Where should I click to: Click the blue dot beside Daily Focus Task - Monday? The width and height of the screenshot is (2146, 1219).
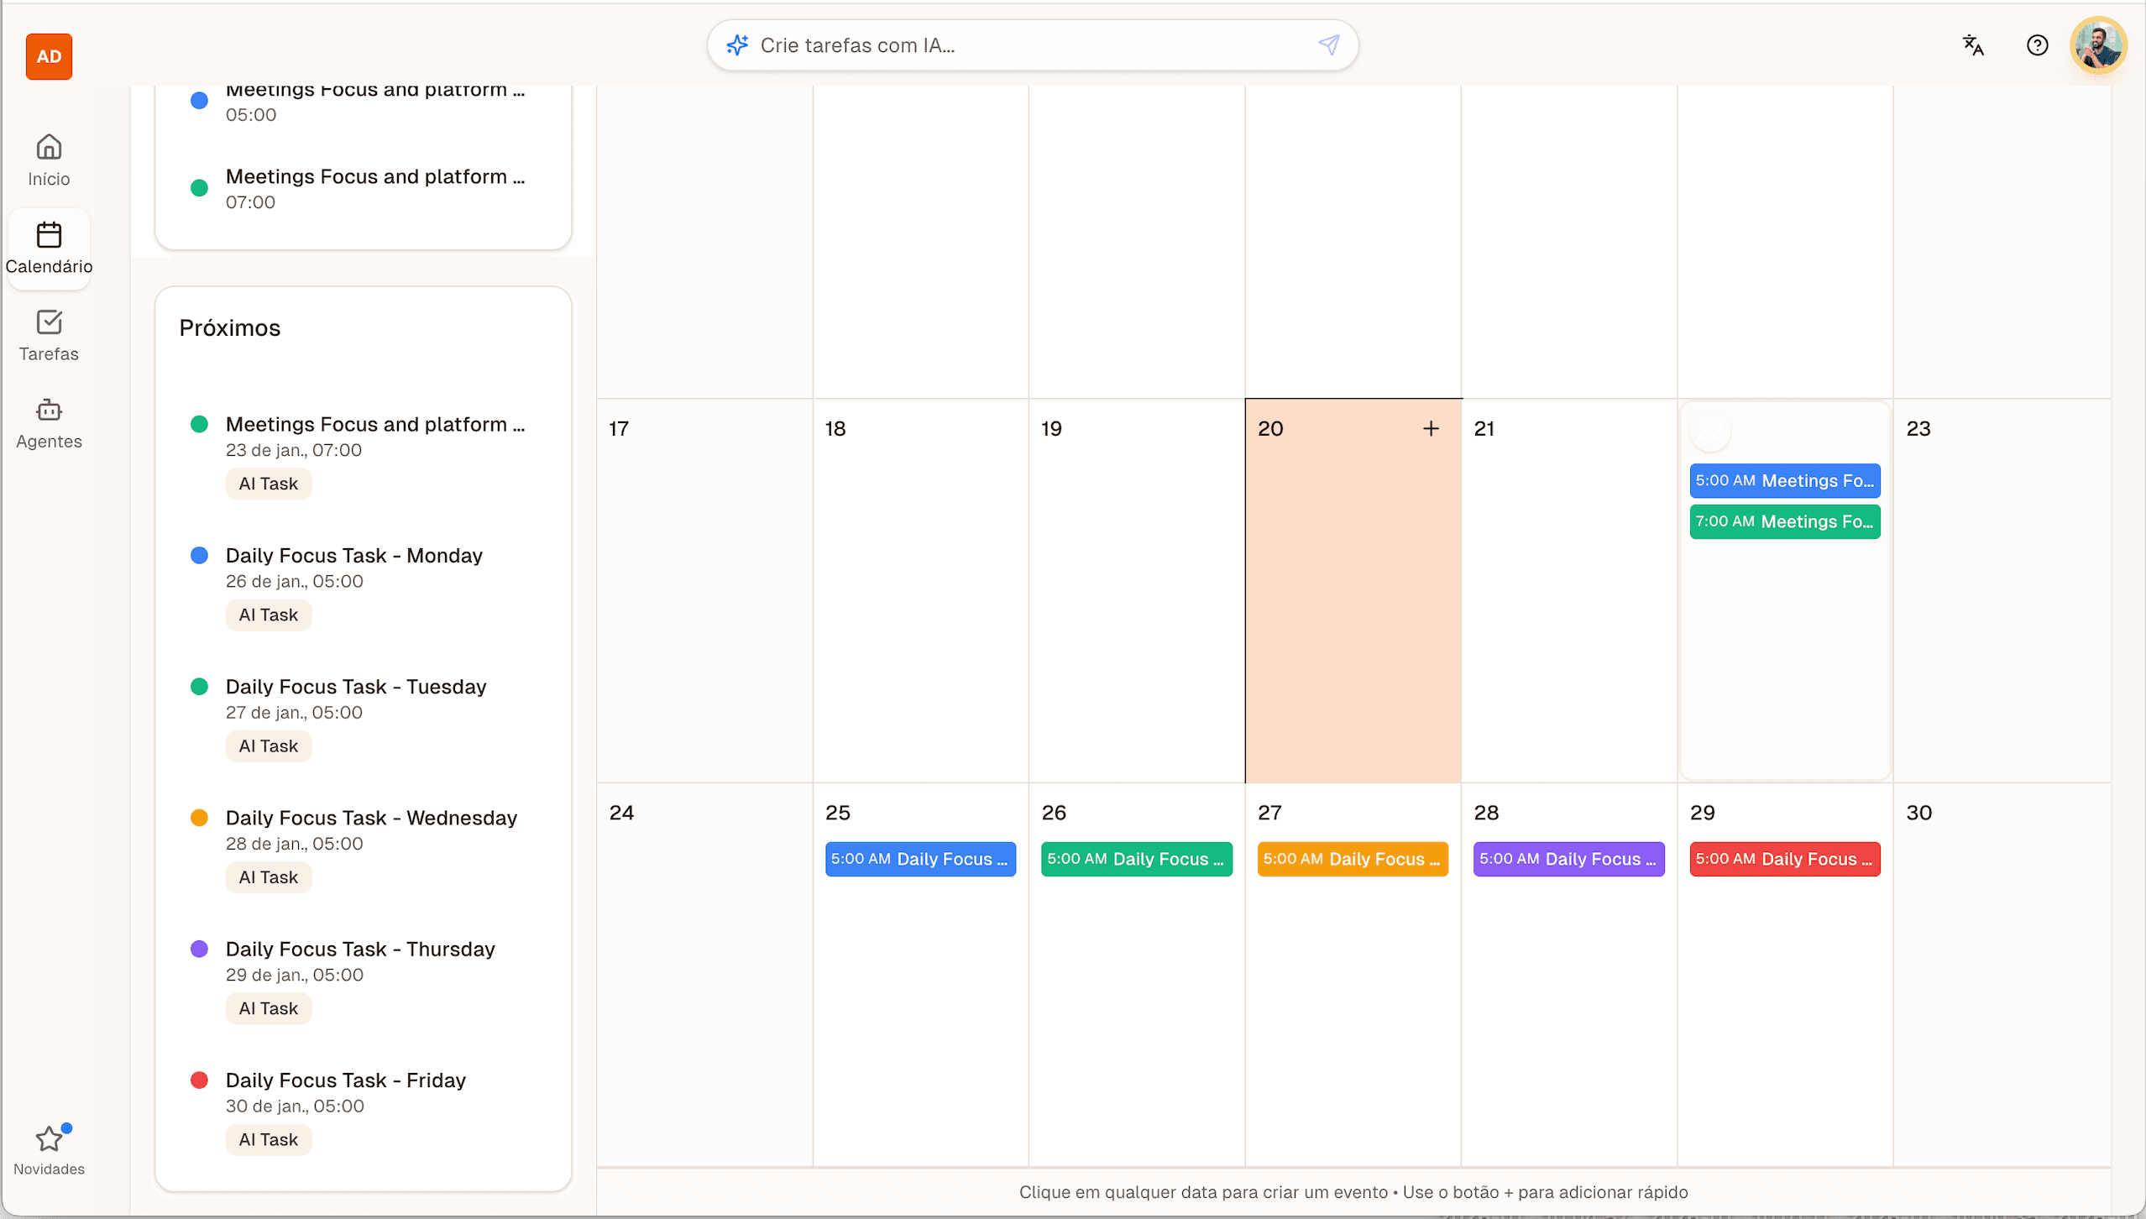click(x=199, y=555)
